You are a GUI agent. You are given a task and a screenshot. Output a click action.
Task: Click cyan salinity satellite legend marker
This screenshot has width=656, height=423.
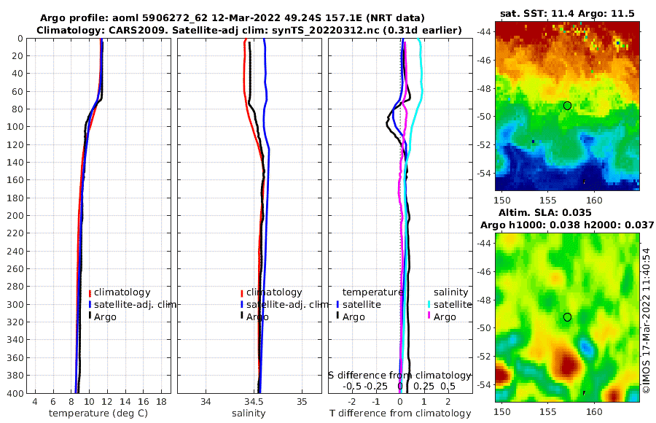429,305
